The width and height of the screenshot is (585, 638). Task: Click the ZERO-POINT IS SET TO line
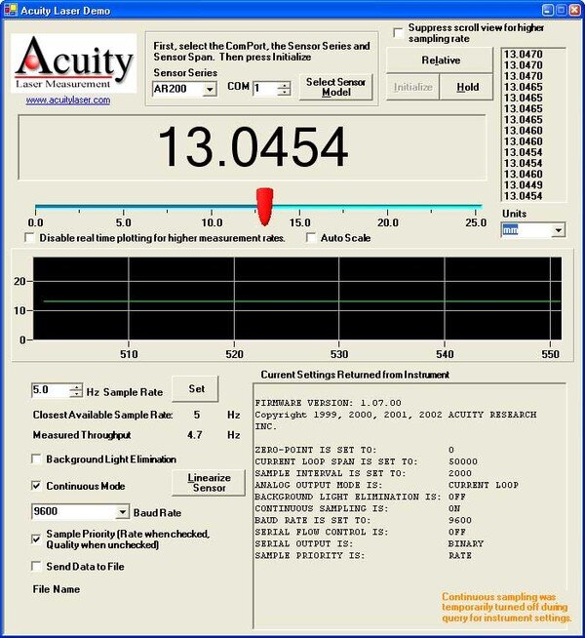355,450
